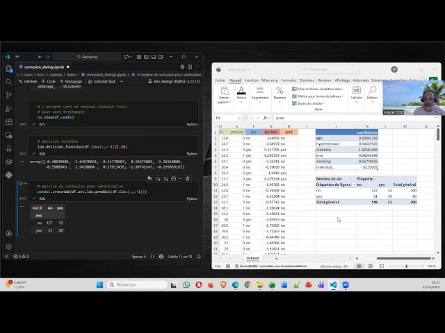This screenshot has height=333, width=445.
Task: Open Étiquettes de lignes filter dropdown
Action: pyautogui.click(x=354, y=185)
